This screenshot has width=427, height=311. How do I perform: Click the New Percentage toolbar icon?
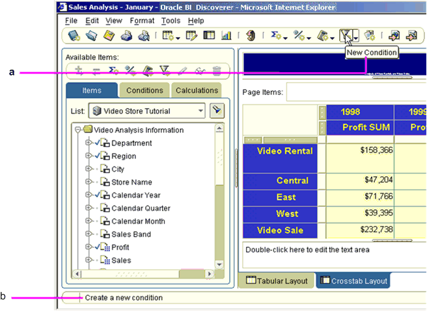pyautogui.click(x=299, y=35)
